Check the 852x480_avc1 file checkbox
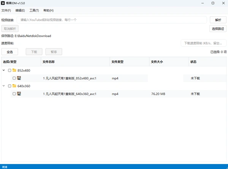 [14, 78]
